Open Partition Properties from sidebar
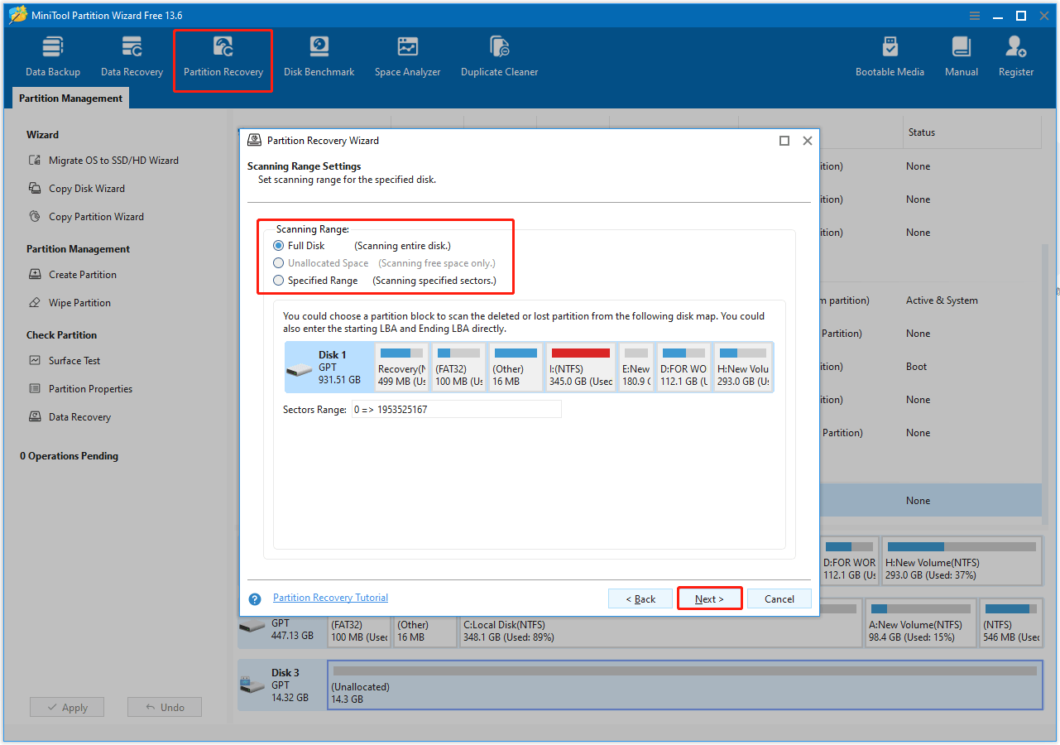Viewport: 1060px width, 745px height. pos(81,389)
